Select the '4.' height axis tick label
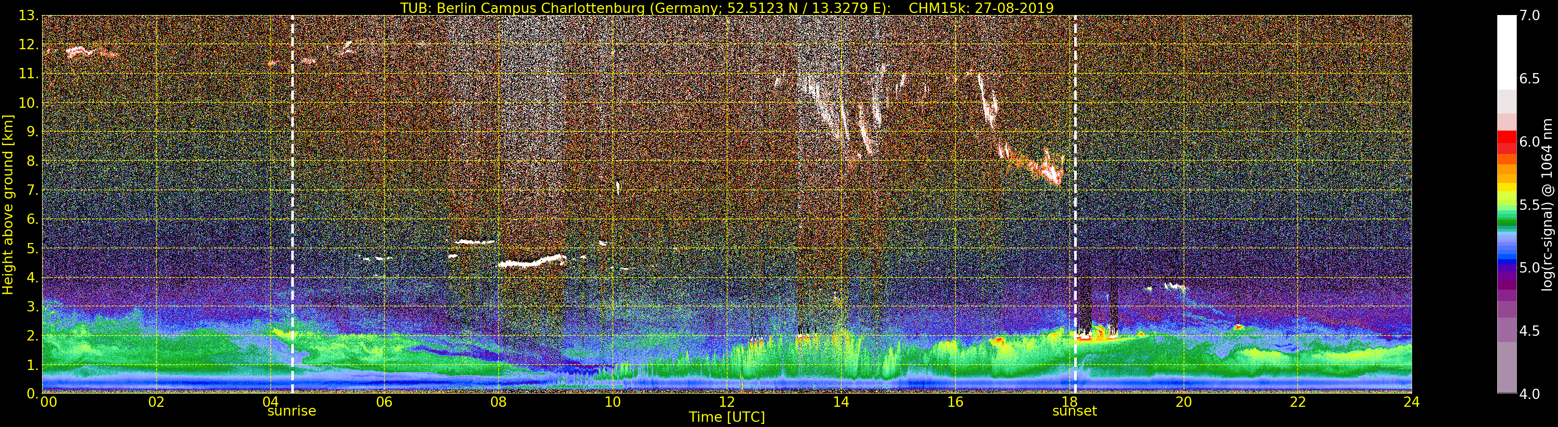 click(x=32, y=277)
